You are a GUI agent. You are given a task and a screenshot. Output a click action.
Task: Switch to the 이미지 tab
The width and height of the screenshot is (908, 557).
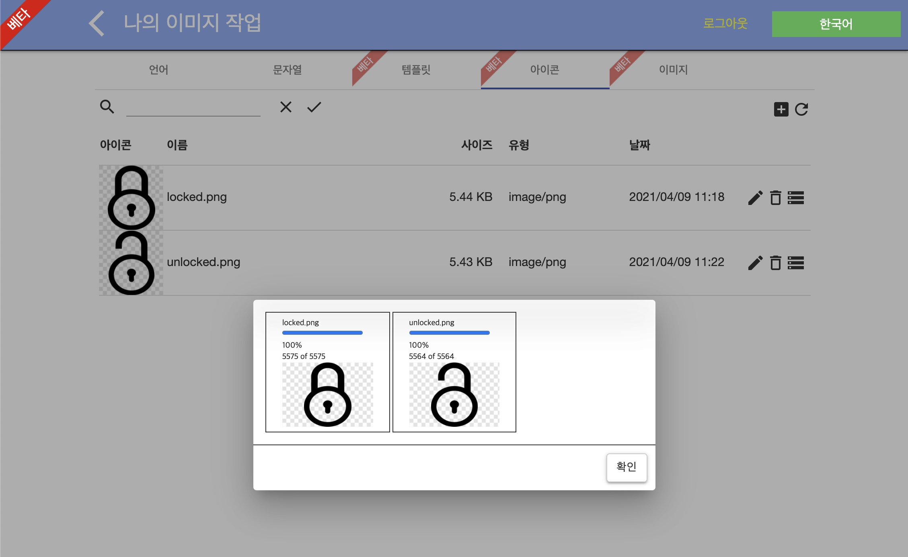pos(674,70)
